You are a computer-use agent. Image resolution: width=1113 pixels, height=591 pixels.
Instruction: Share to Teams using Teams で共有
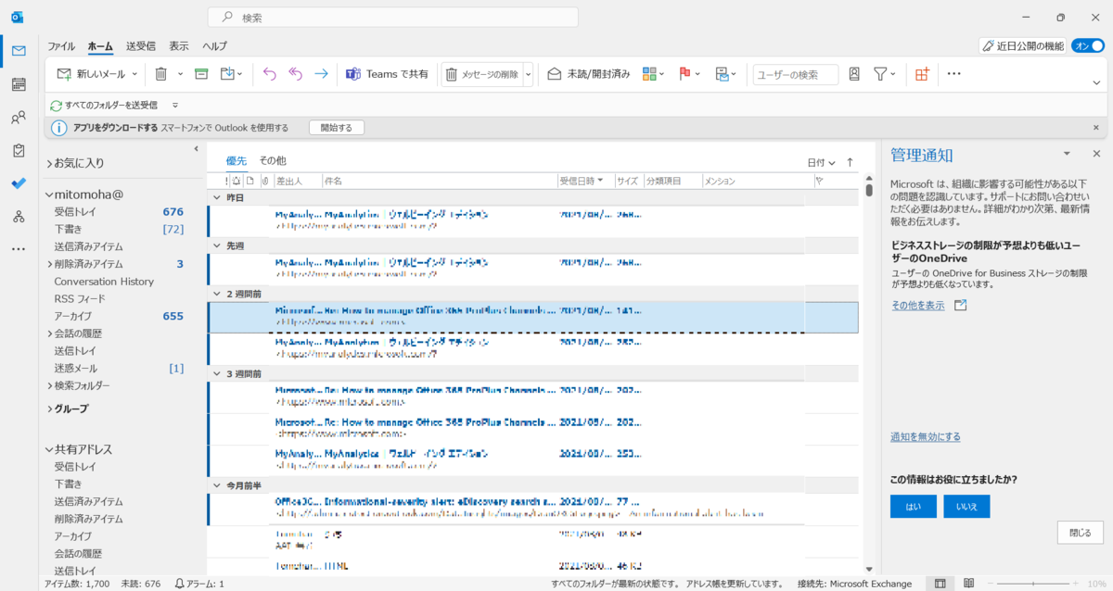(387, 74)
